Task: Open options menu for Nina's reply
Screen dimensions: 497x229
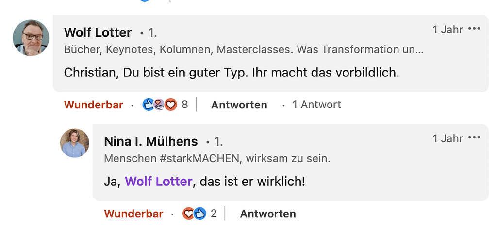Action: click(x=474, y=138)
